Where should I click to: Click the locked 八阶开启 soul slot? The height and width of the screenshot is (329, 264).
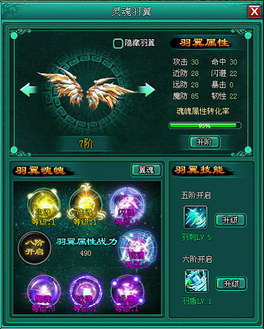click(x=35, y=248)
